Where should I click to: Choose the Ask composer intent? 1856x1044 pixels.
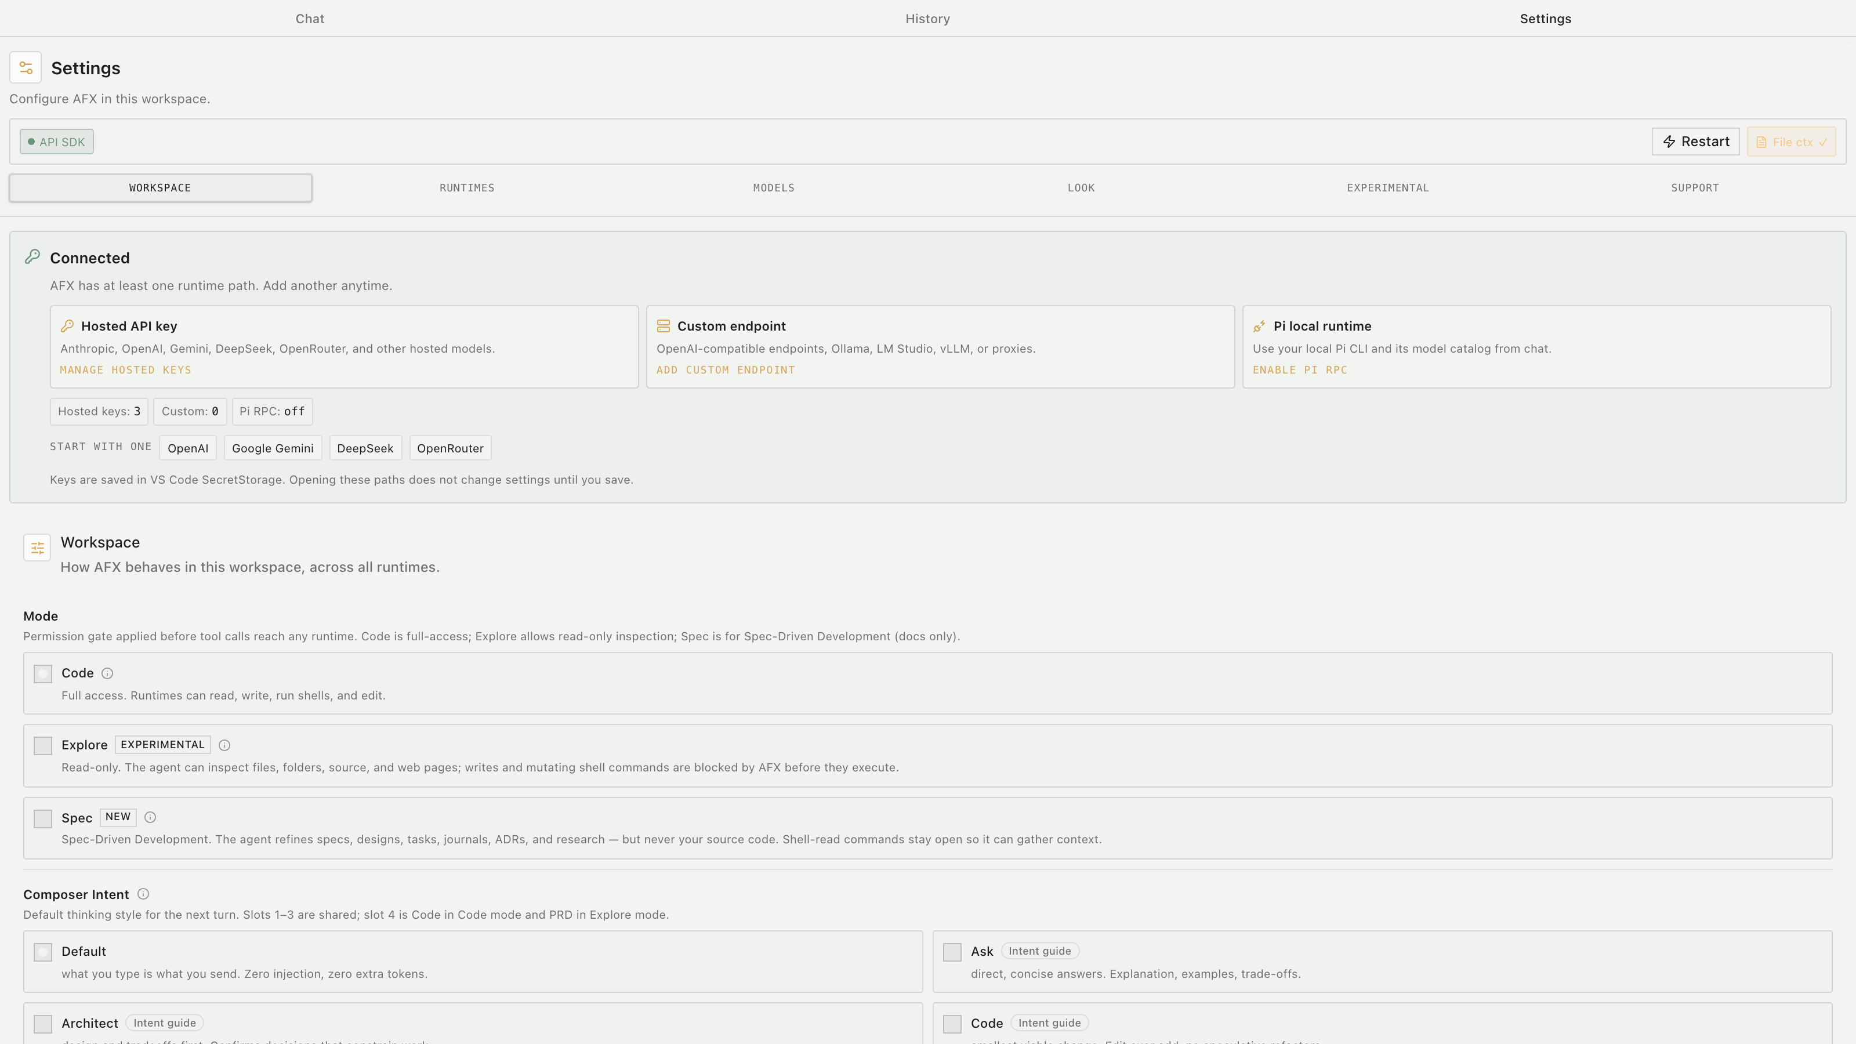tap(952, 952)
